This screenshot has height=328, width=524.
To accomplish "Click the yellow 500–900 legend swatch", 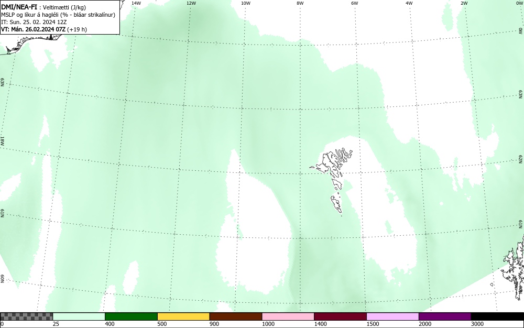I will click(x=183, y=316).
